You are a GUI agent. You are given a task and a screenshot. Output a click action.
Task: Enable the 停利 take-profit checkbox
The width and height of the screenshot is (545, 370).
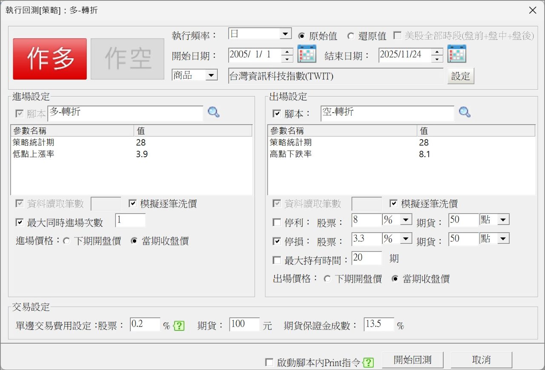click(x=276, y=221)
